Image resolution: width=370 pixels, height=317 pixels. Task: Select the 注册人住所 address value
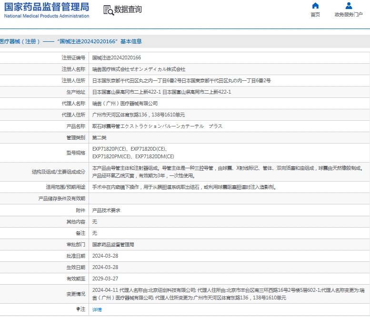coord(181,80)
